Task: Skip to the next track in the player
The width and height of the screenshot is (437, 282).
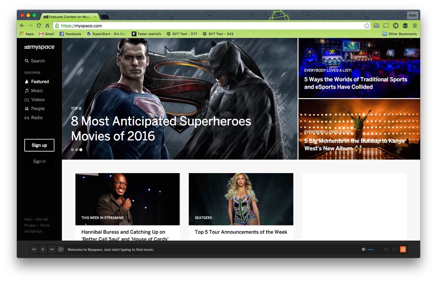Action: (52, 249)
